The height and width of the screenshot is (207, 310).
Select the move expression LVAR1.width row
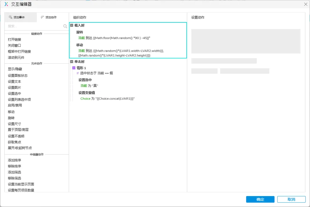click(x=121, y=53)
